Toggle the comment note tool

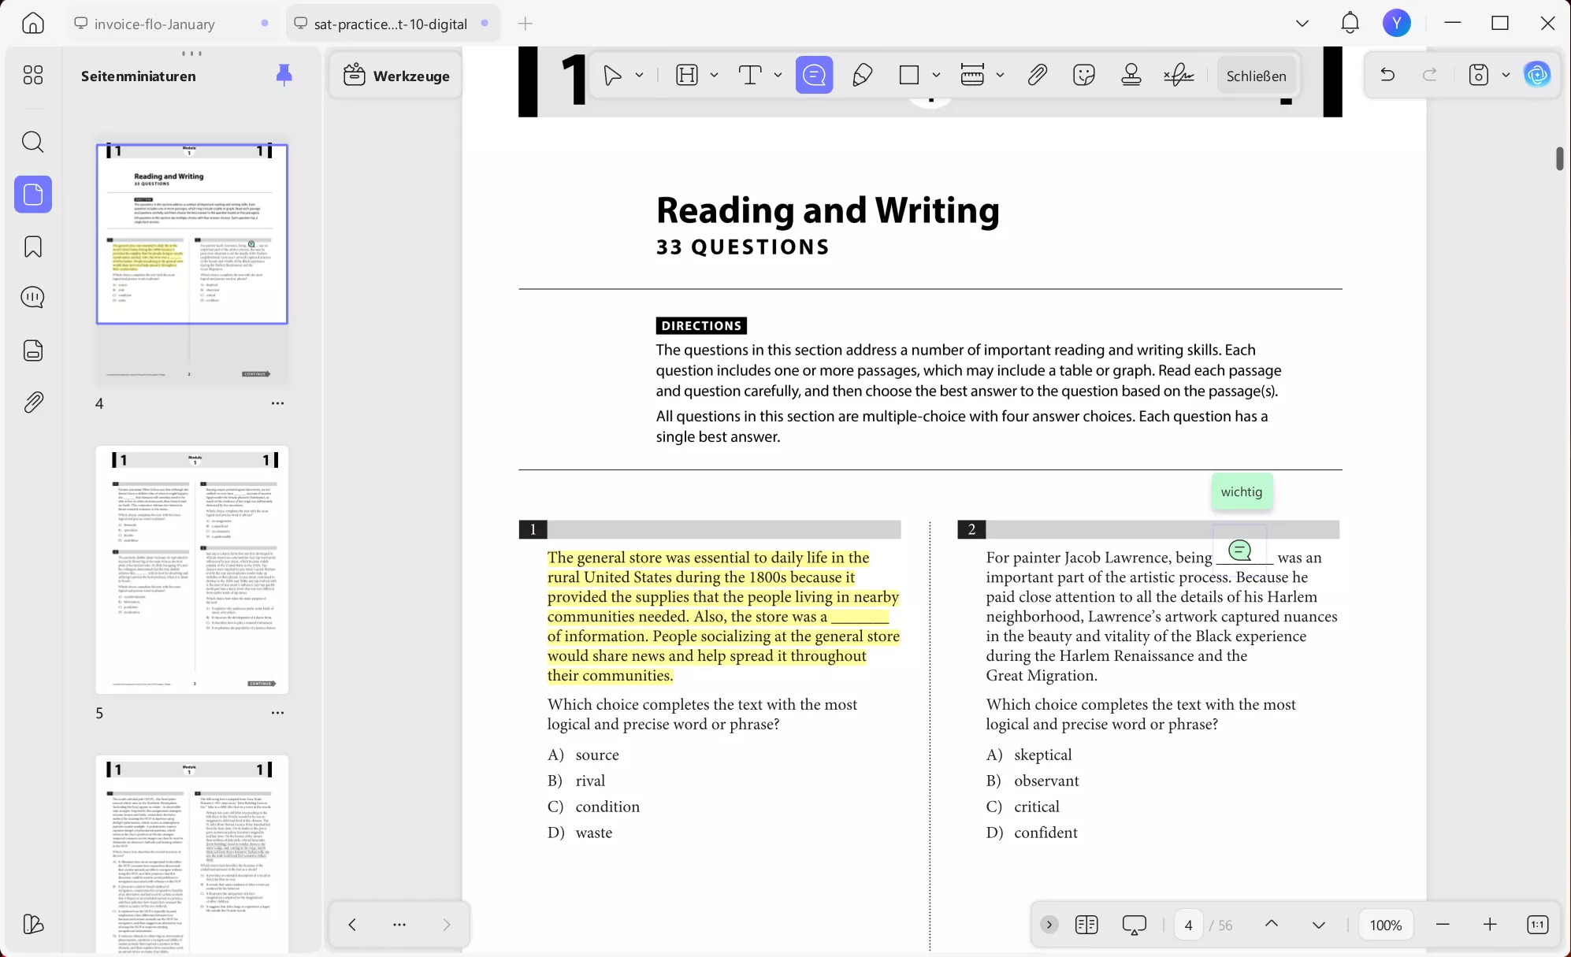(x=814, y=76)
